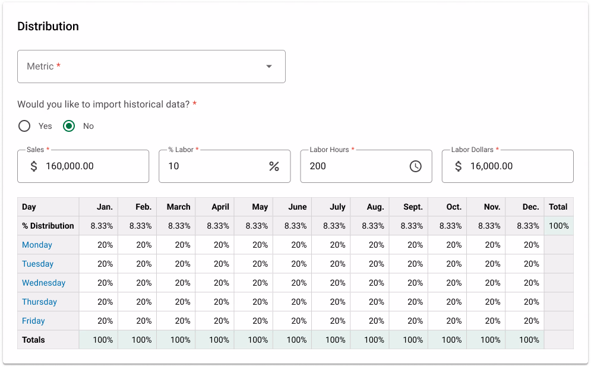The image size is (591, 367).
Task: Click the Monday cell under Dec. column
Action: [x=524, y=245]
